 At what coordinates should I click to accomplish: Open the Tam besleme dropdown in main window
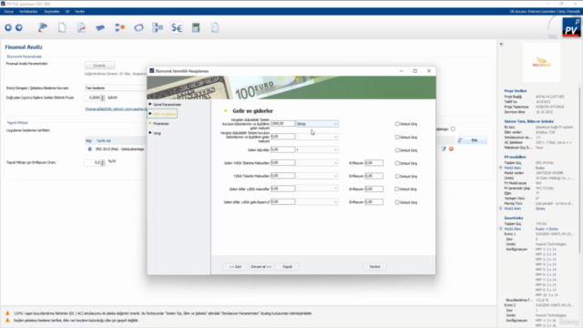(x=116, y=88)
